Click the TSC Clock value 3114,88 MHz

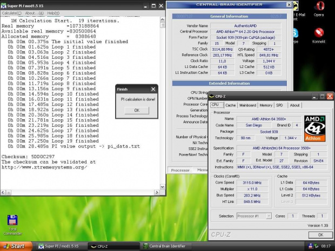point(223,49)
